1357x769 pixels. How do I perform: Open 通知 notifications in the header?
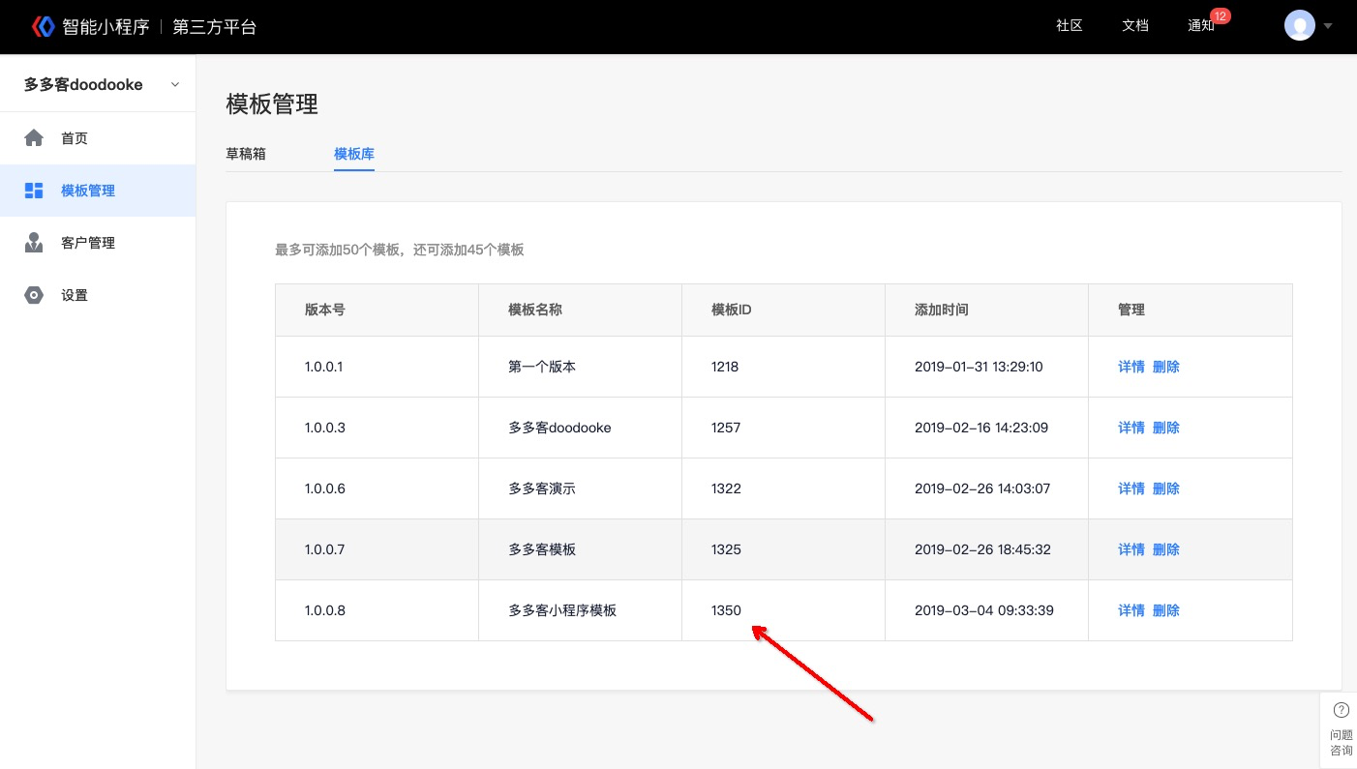(x=1201, y=26)
